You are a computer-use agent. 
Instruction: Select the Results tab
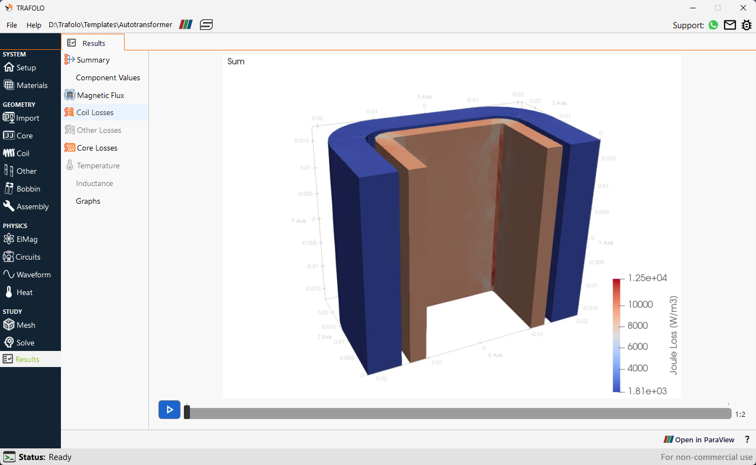pos(93,43)
